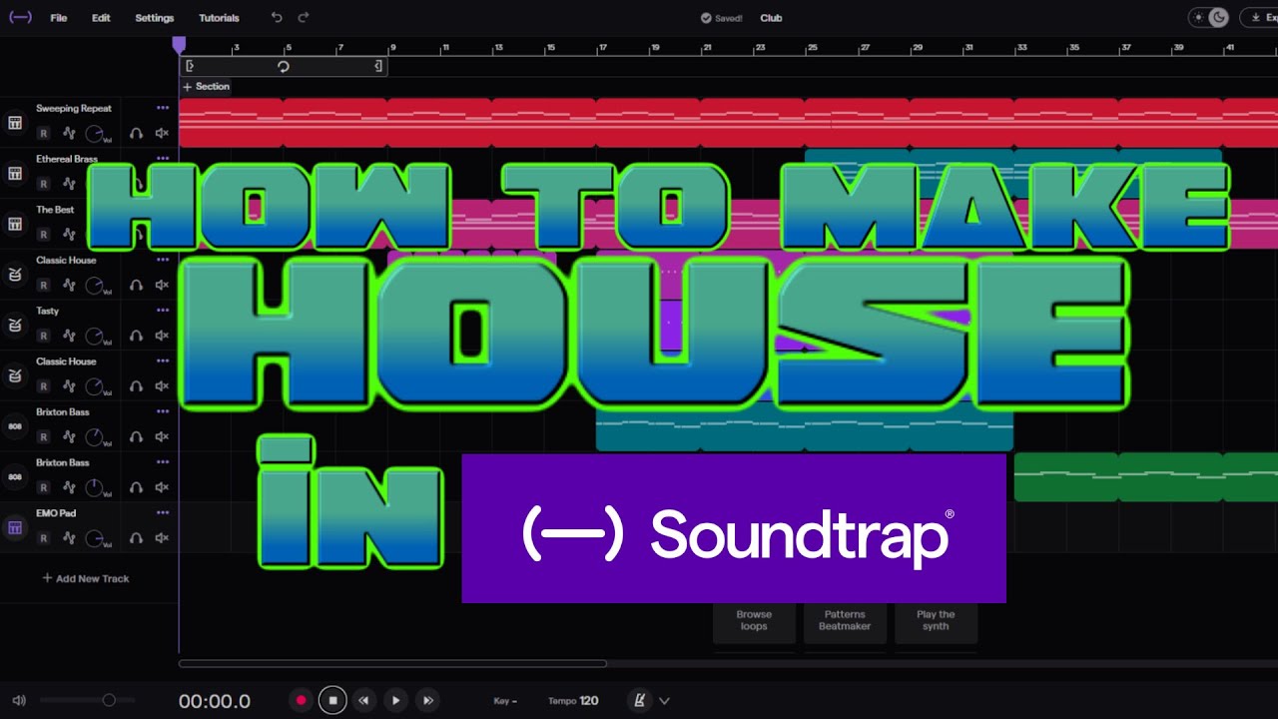Mute the EMO Pad track
Screen dimensions: 1278x719
[162, 538]
